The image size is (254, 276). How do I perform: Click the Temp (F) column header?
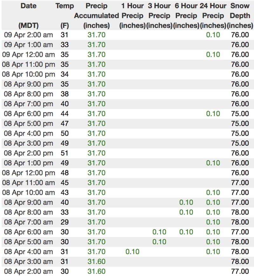pyautogui.click(x=65, y=15)
